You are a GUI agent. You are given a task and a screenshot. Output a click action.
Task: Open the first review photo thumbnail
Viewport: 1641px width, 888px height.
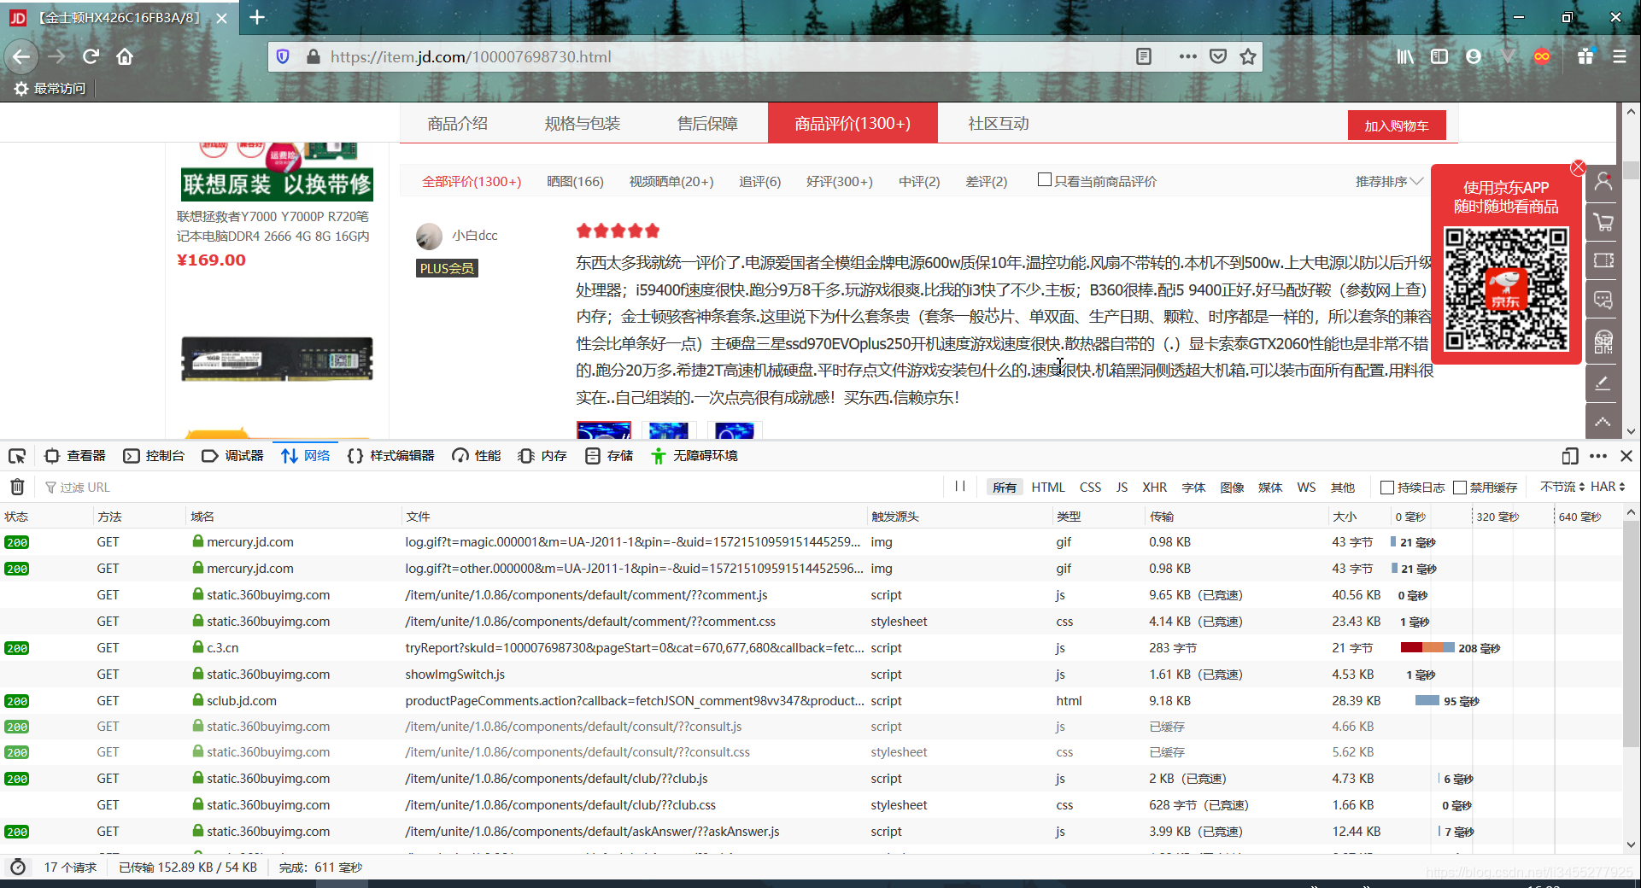603,430
